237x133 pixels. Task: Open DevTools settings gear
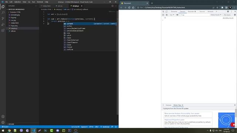[228, 11]
